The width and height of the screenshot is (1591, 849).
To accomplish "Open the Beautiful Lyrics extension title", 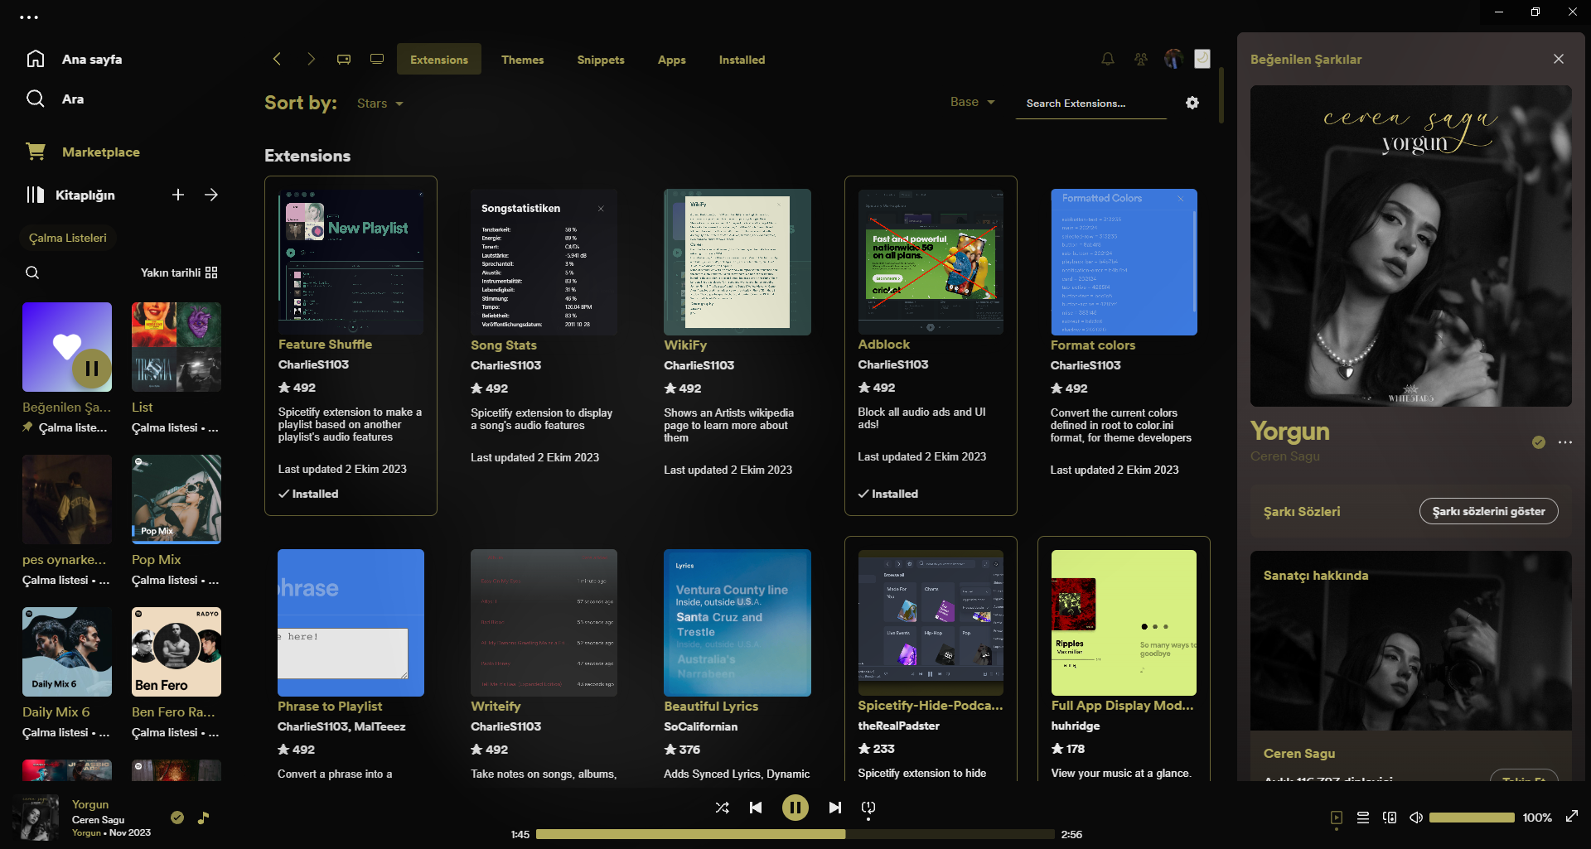I will 711,707.
